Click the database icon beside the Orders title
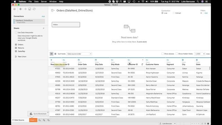Screen dimensions: 222x125 (x=52, y=10)
